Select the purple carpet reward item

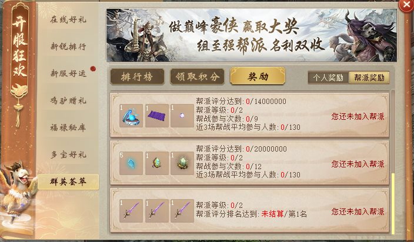click(x=157, y=116)
